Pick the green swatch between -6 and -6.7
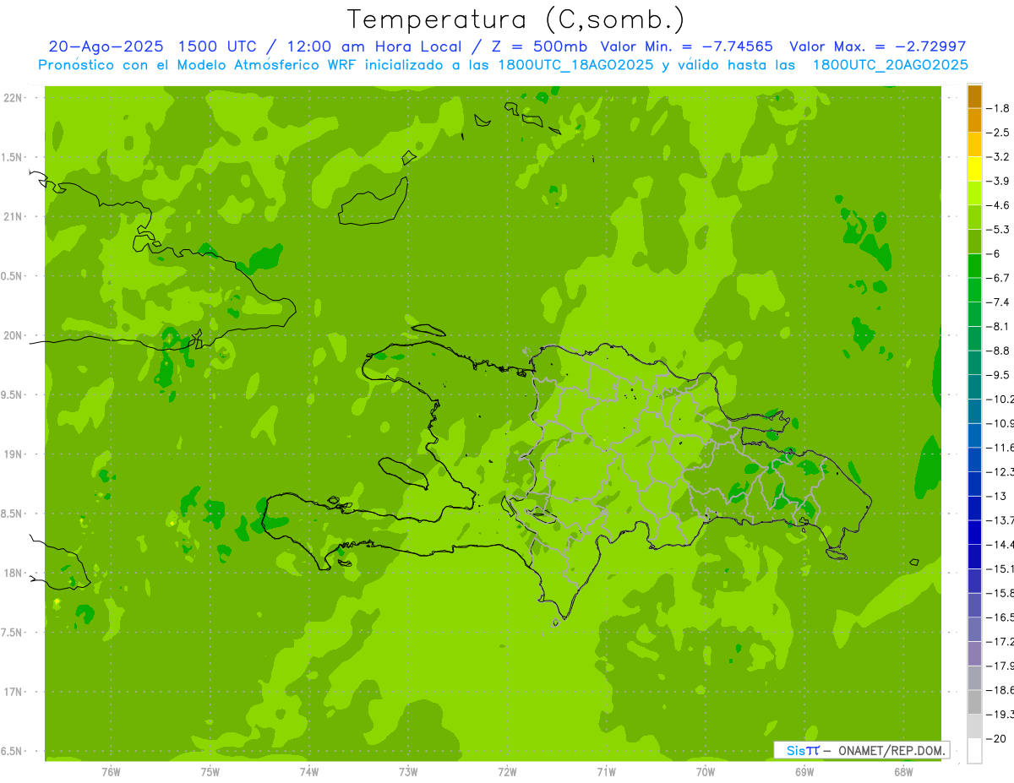This screenshot has height=783, width=1014. (974, 266)
